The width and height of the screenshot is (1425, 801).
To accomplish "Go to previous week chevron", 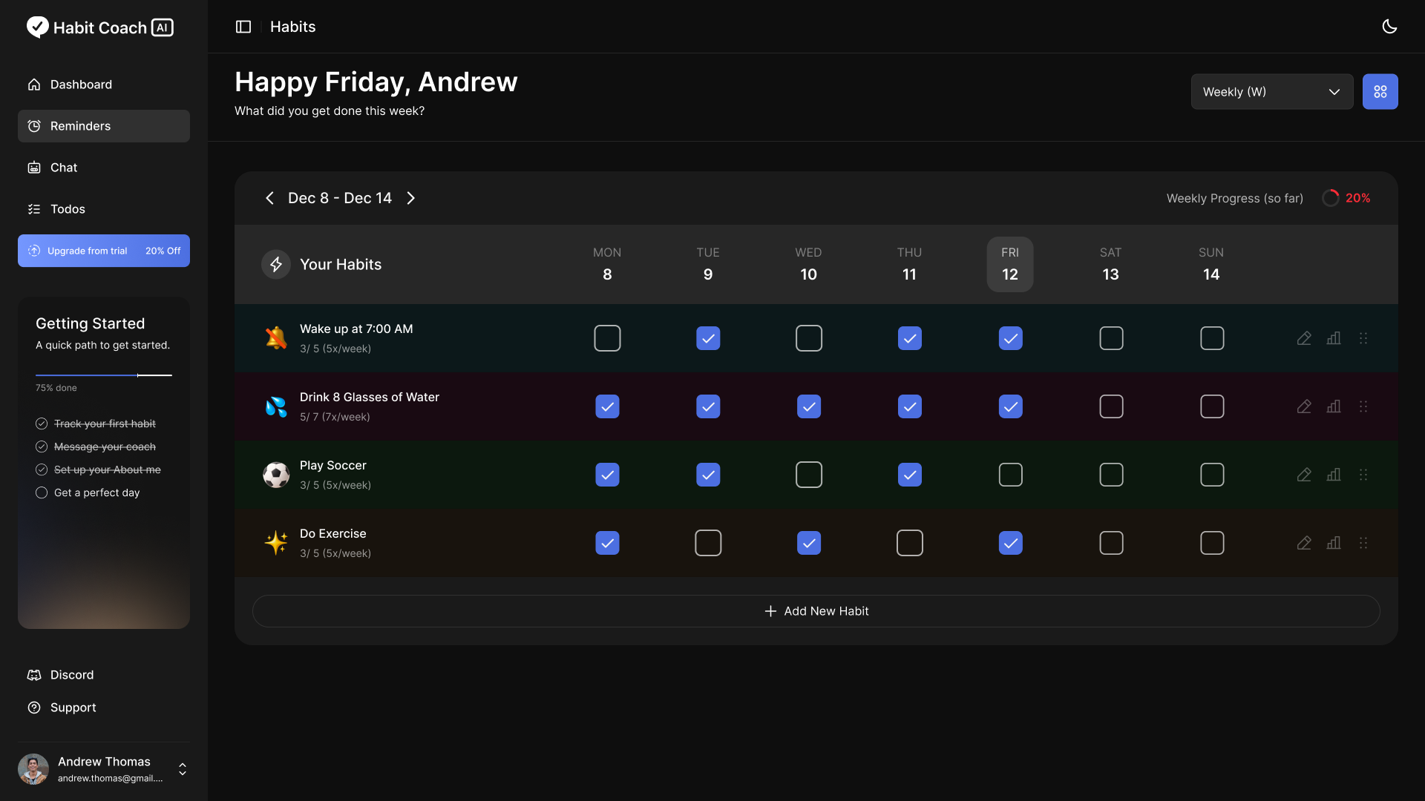I will pyautogui.click(x=269, y=198).
